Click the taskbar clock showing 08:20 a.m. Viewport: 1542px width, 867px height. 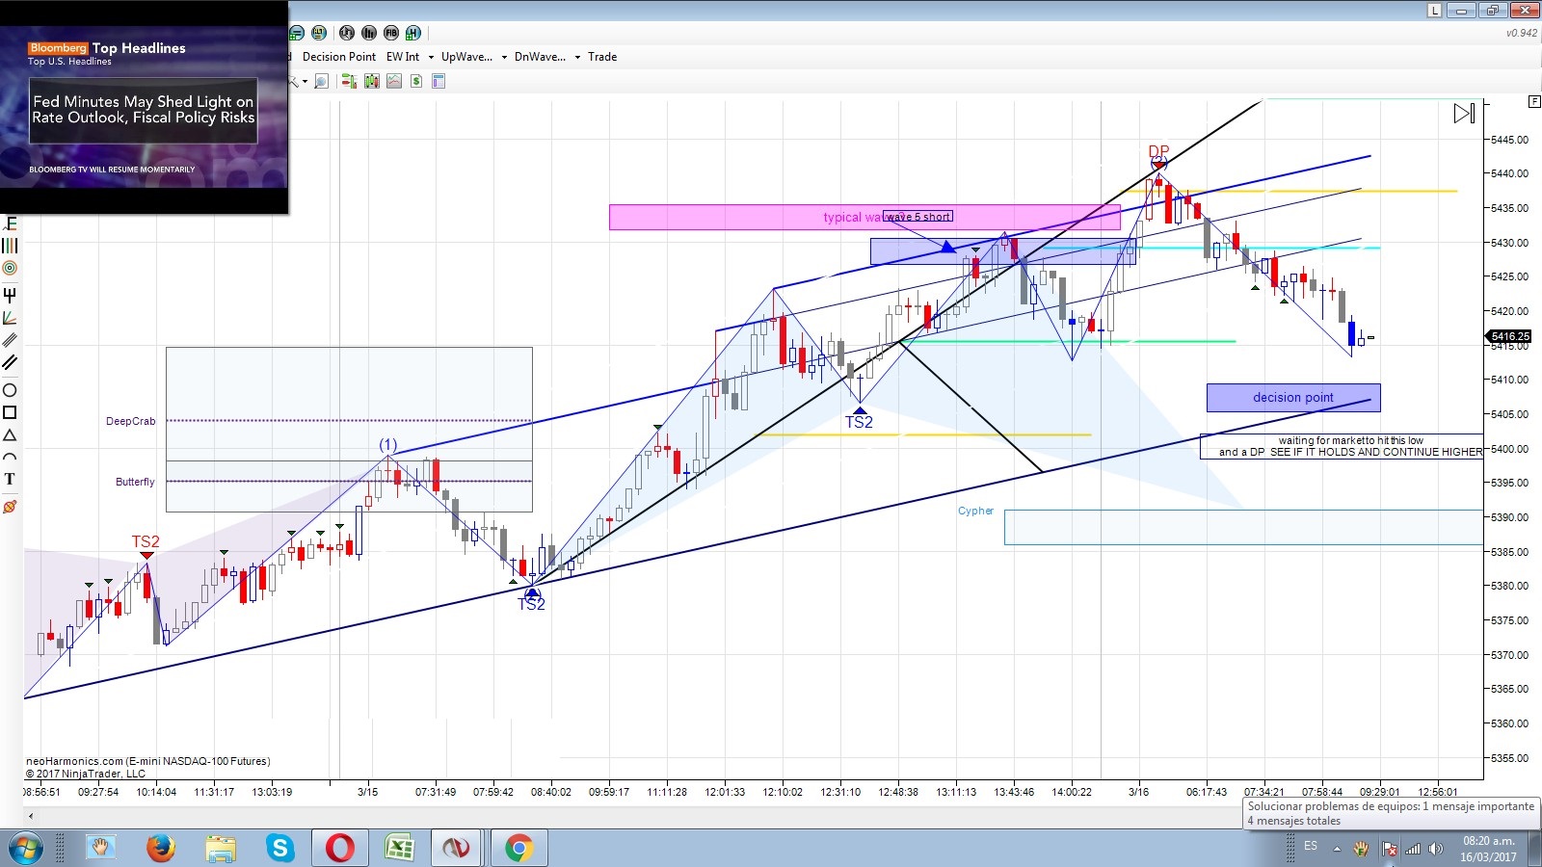tap(1488, 849)
